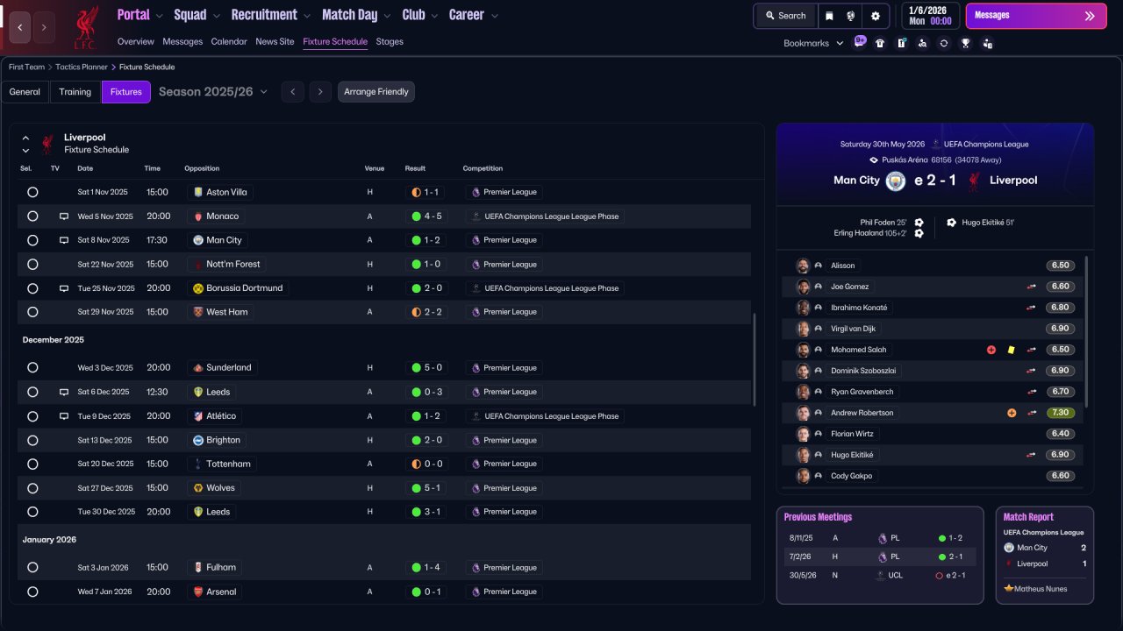Click the First Team breadcrumb link
1123x631 pixels.
pyautogui.click(x=28, y=67)
